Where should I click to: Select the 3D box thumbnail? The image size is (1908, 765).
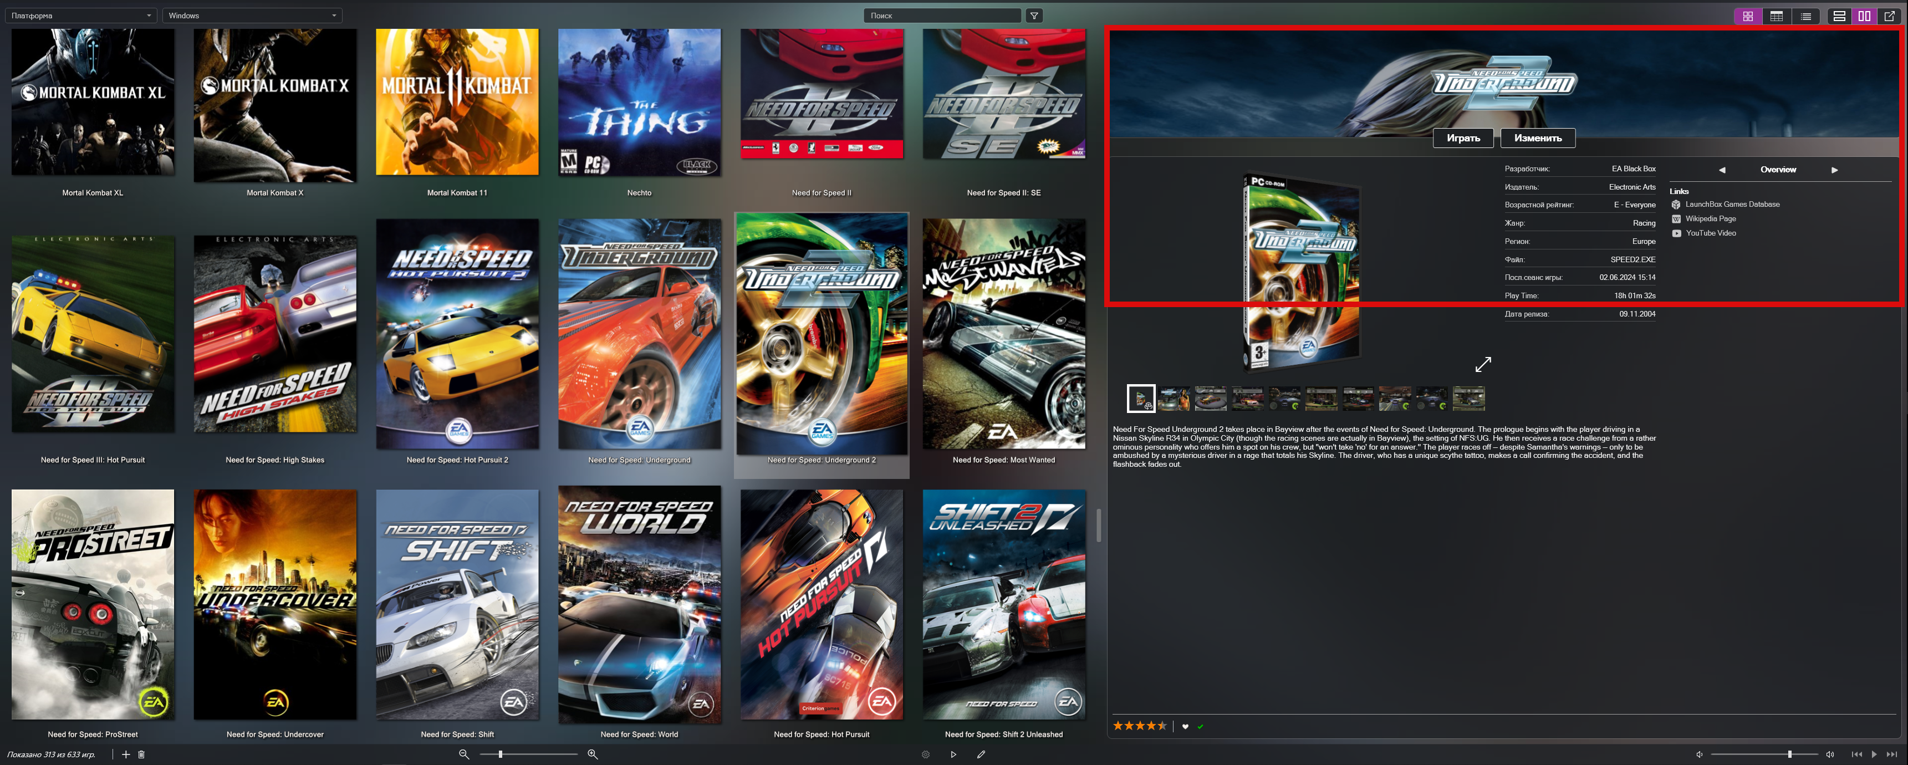(x=1141, y=399)
